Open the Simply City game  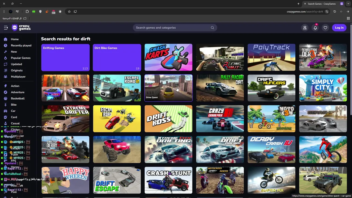click(x=323, y=88)
